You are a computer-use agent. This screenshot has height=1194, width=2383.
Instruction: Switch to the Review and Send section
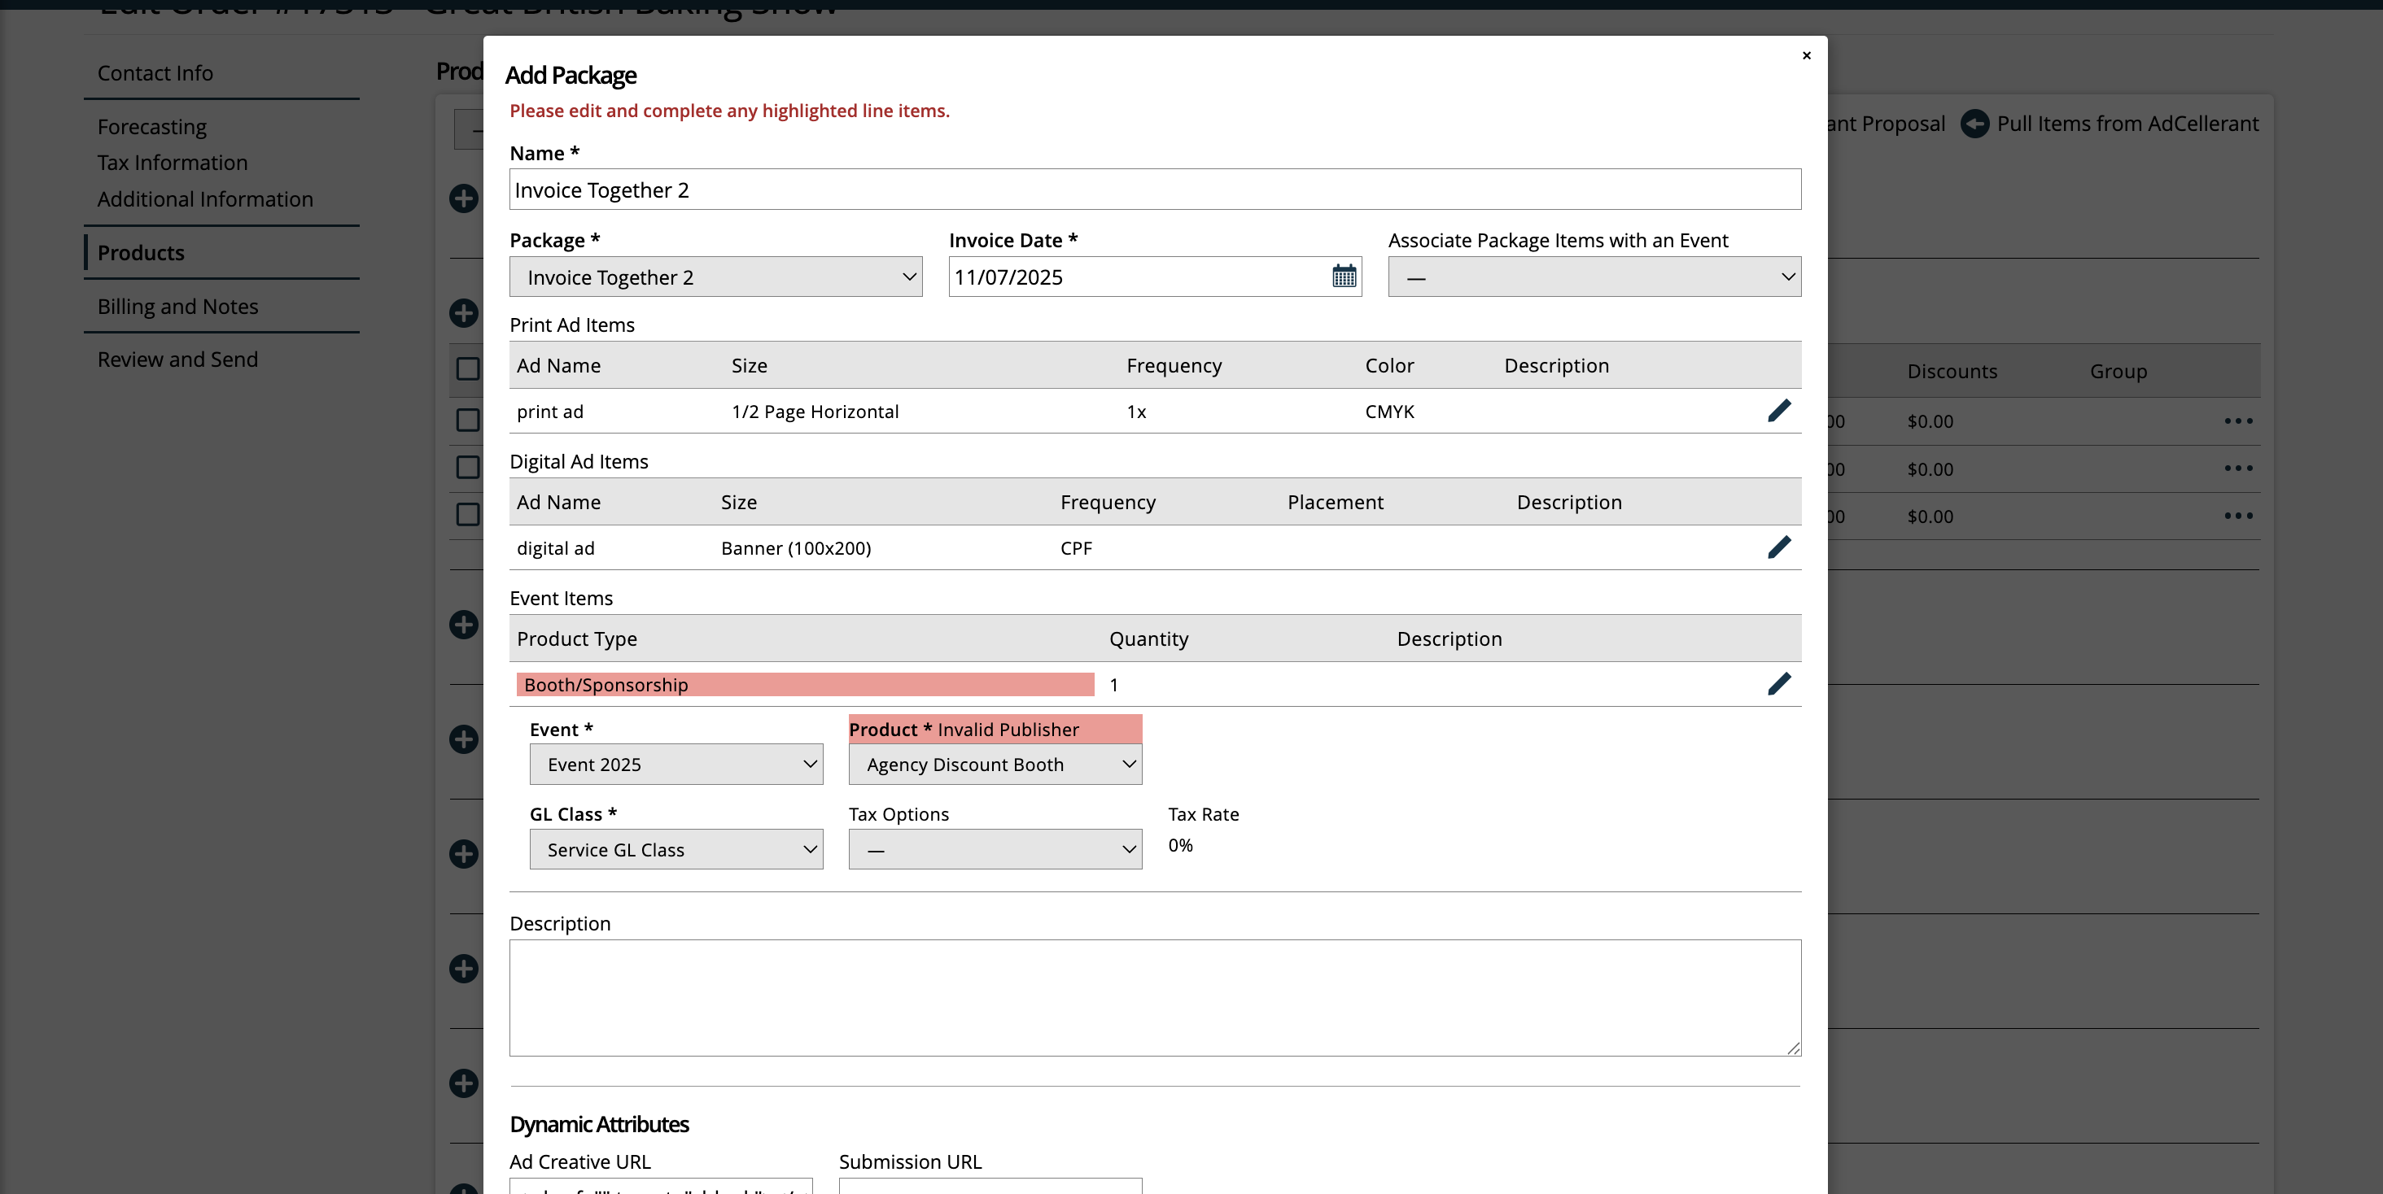click(x=177, y=360)
